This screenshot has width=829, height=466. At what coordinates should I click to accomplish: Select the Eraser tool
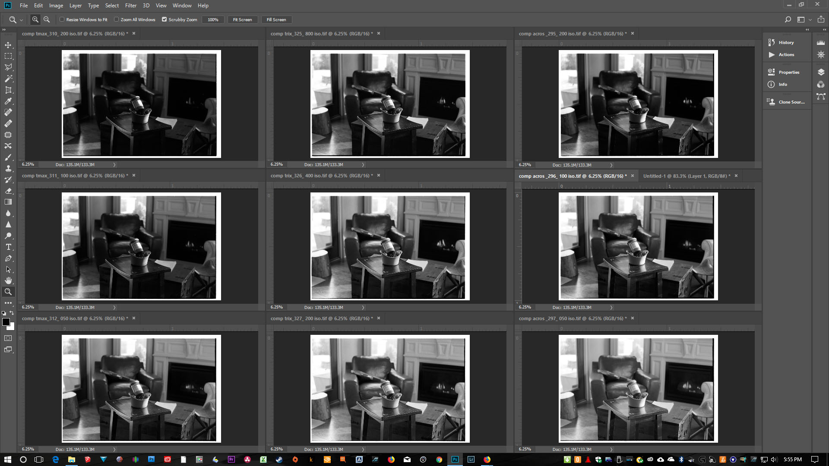click(x=8, y=191)
